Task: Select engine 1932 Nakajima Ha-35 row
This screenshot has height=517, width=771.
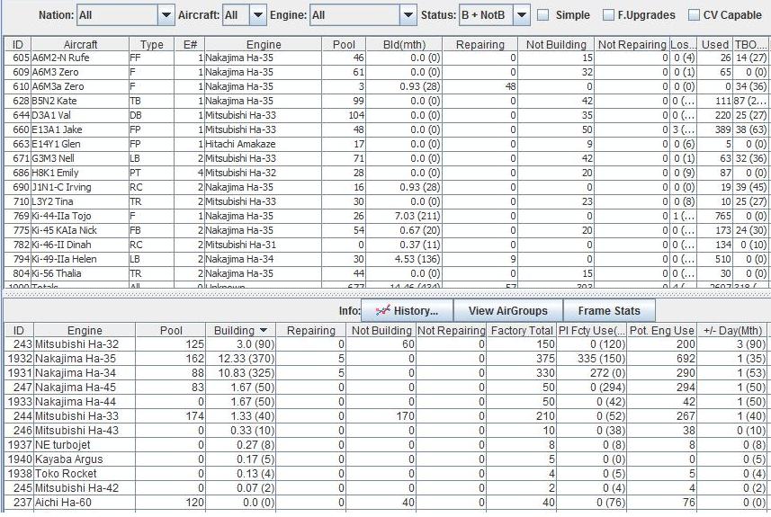Action: 386,358
